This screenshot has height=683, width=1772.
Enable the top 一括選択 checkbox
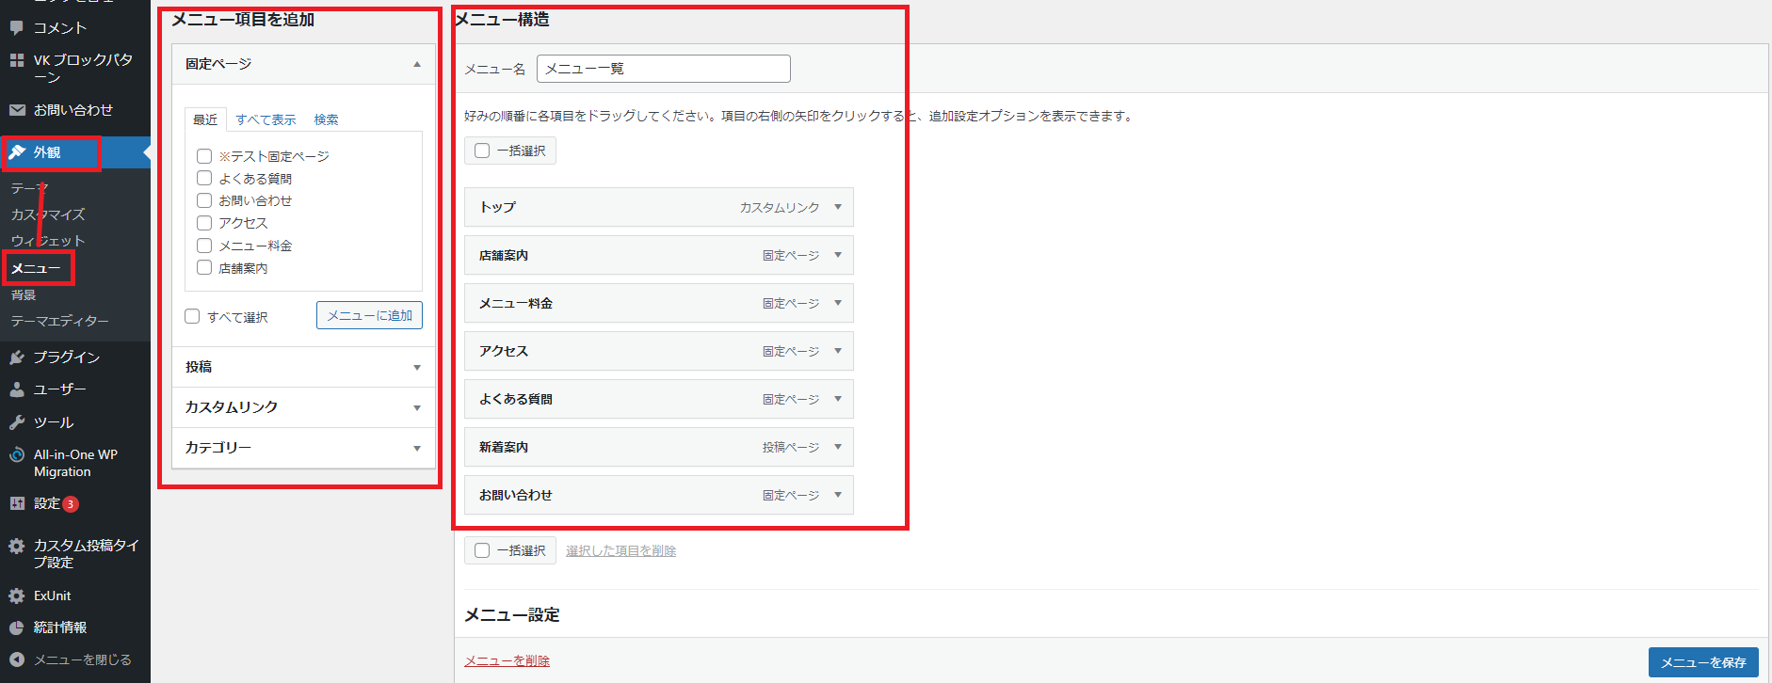(x=482, y=151)
